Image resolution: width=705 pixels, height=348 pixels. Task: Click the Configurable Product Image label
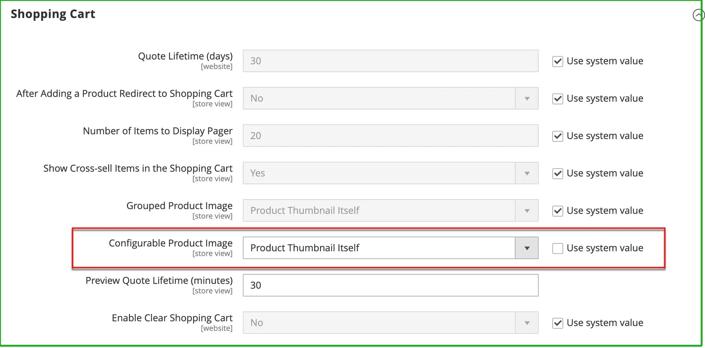coord(170,243)
